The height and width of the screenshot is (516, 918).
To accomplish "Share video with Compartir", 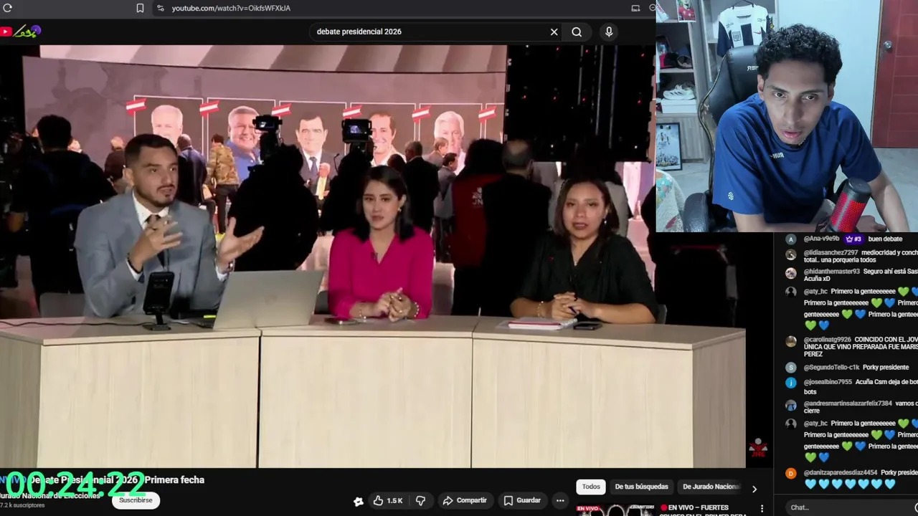I will pos(465,500).
